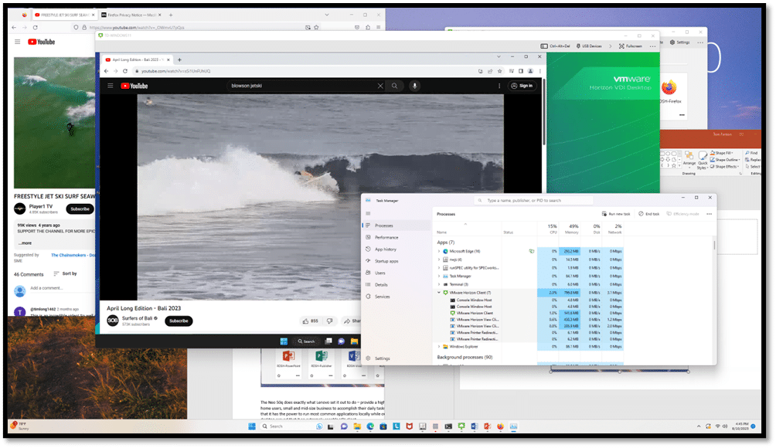The height and width of the screenshot is (448, 776).
Task: Open Users page in Task Manager
Action: (380, 273)
